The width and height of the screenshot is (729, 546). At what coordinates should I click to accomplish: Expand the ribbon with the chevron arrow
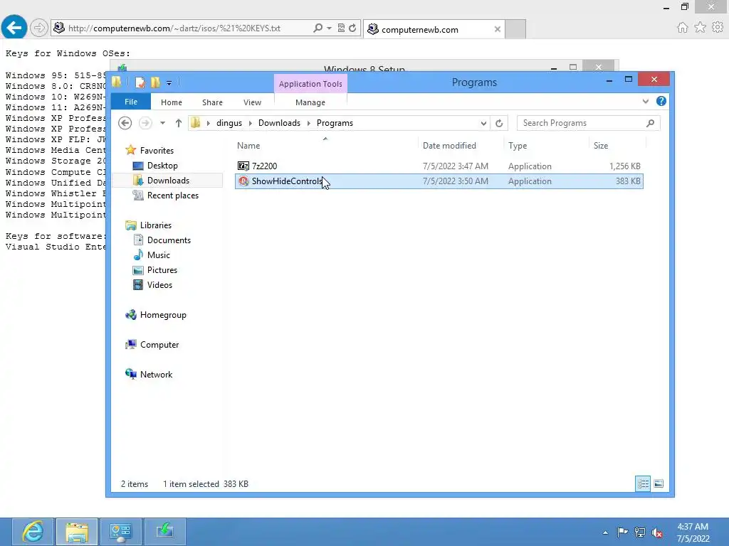(x=645, y=101)
